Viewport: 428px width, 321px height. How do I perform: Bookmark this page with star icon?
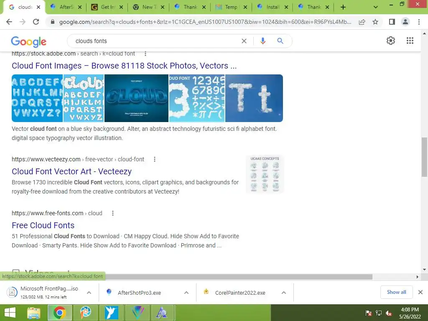pyautogui.click(x=375, y=22)
